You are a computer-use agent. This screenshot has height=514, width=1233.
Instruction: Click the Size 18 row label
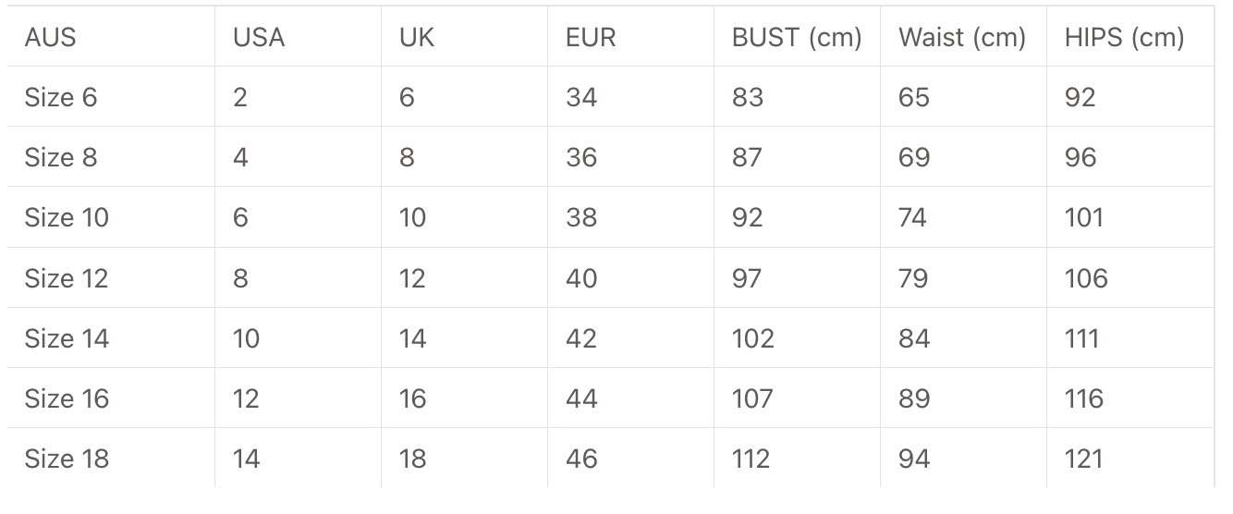tap(67, 459)
